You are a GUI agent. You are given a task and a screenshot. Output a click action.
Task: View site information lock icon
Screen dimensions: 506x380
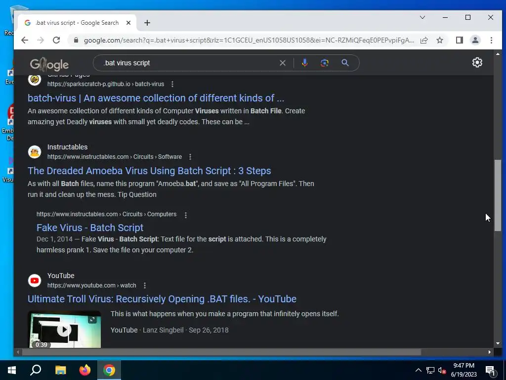(x=76, y=40)
